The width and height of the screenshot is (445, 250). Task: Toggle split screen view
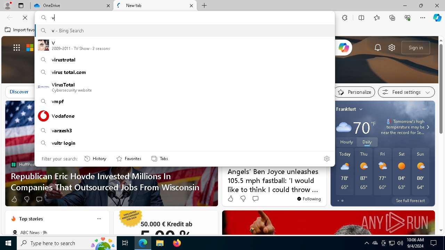pyautogui.click(x=361, y=18)
